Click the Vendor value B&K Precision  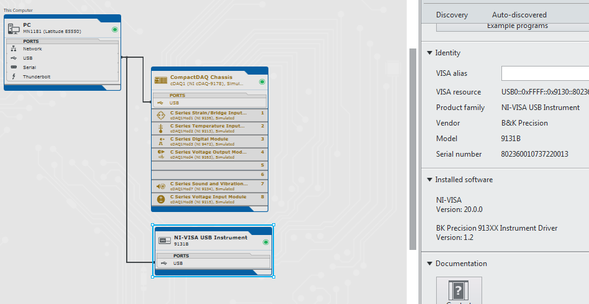pos(524,123)
